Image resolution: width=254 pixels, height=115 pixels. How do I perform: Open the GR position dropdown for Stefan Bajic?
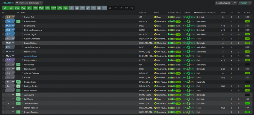pos(10,17)
